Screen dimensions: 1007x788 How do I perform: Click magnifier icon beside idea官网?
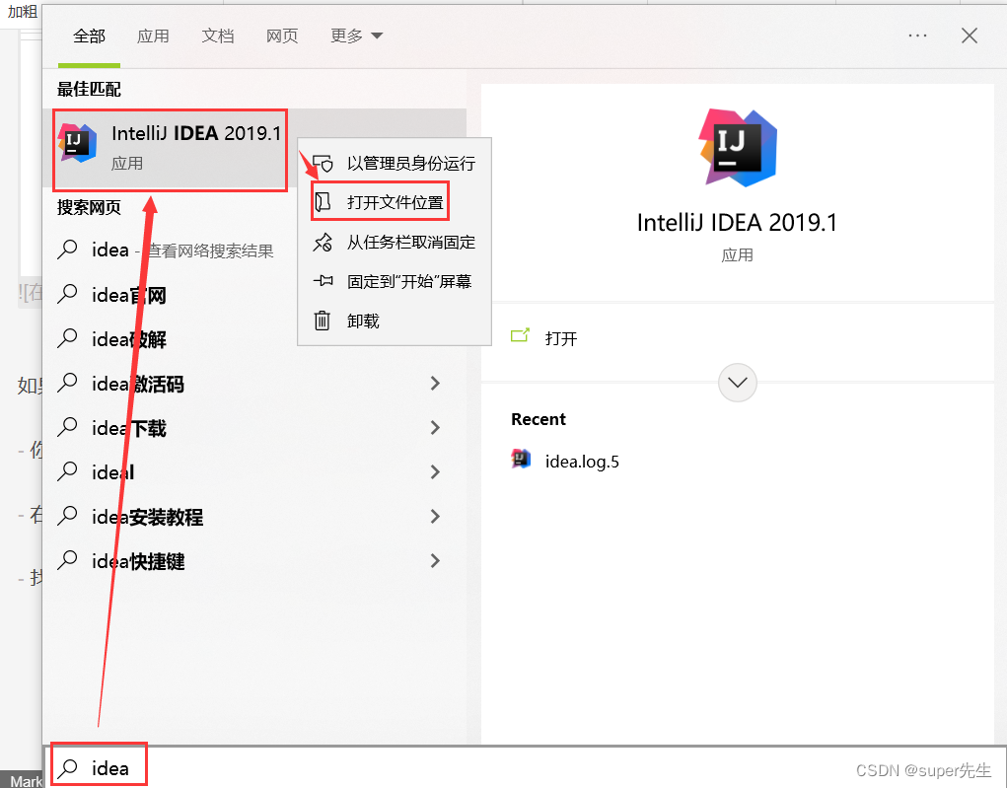click(x=67, y=294)
